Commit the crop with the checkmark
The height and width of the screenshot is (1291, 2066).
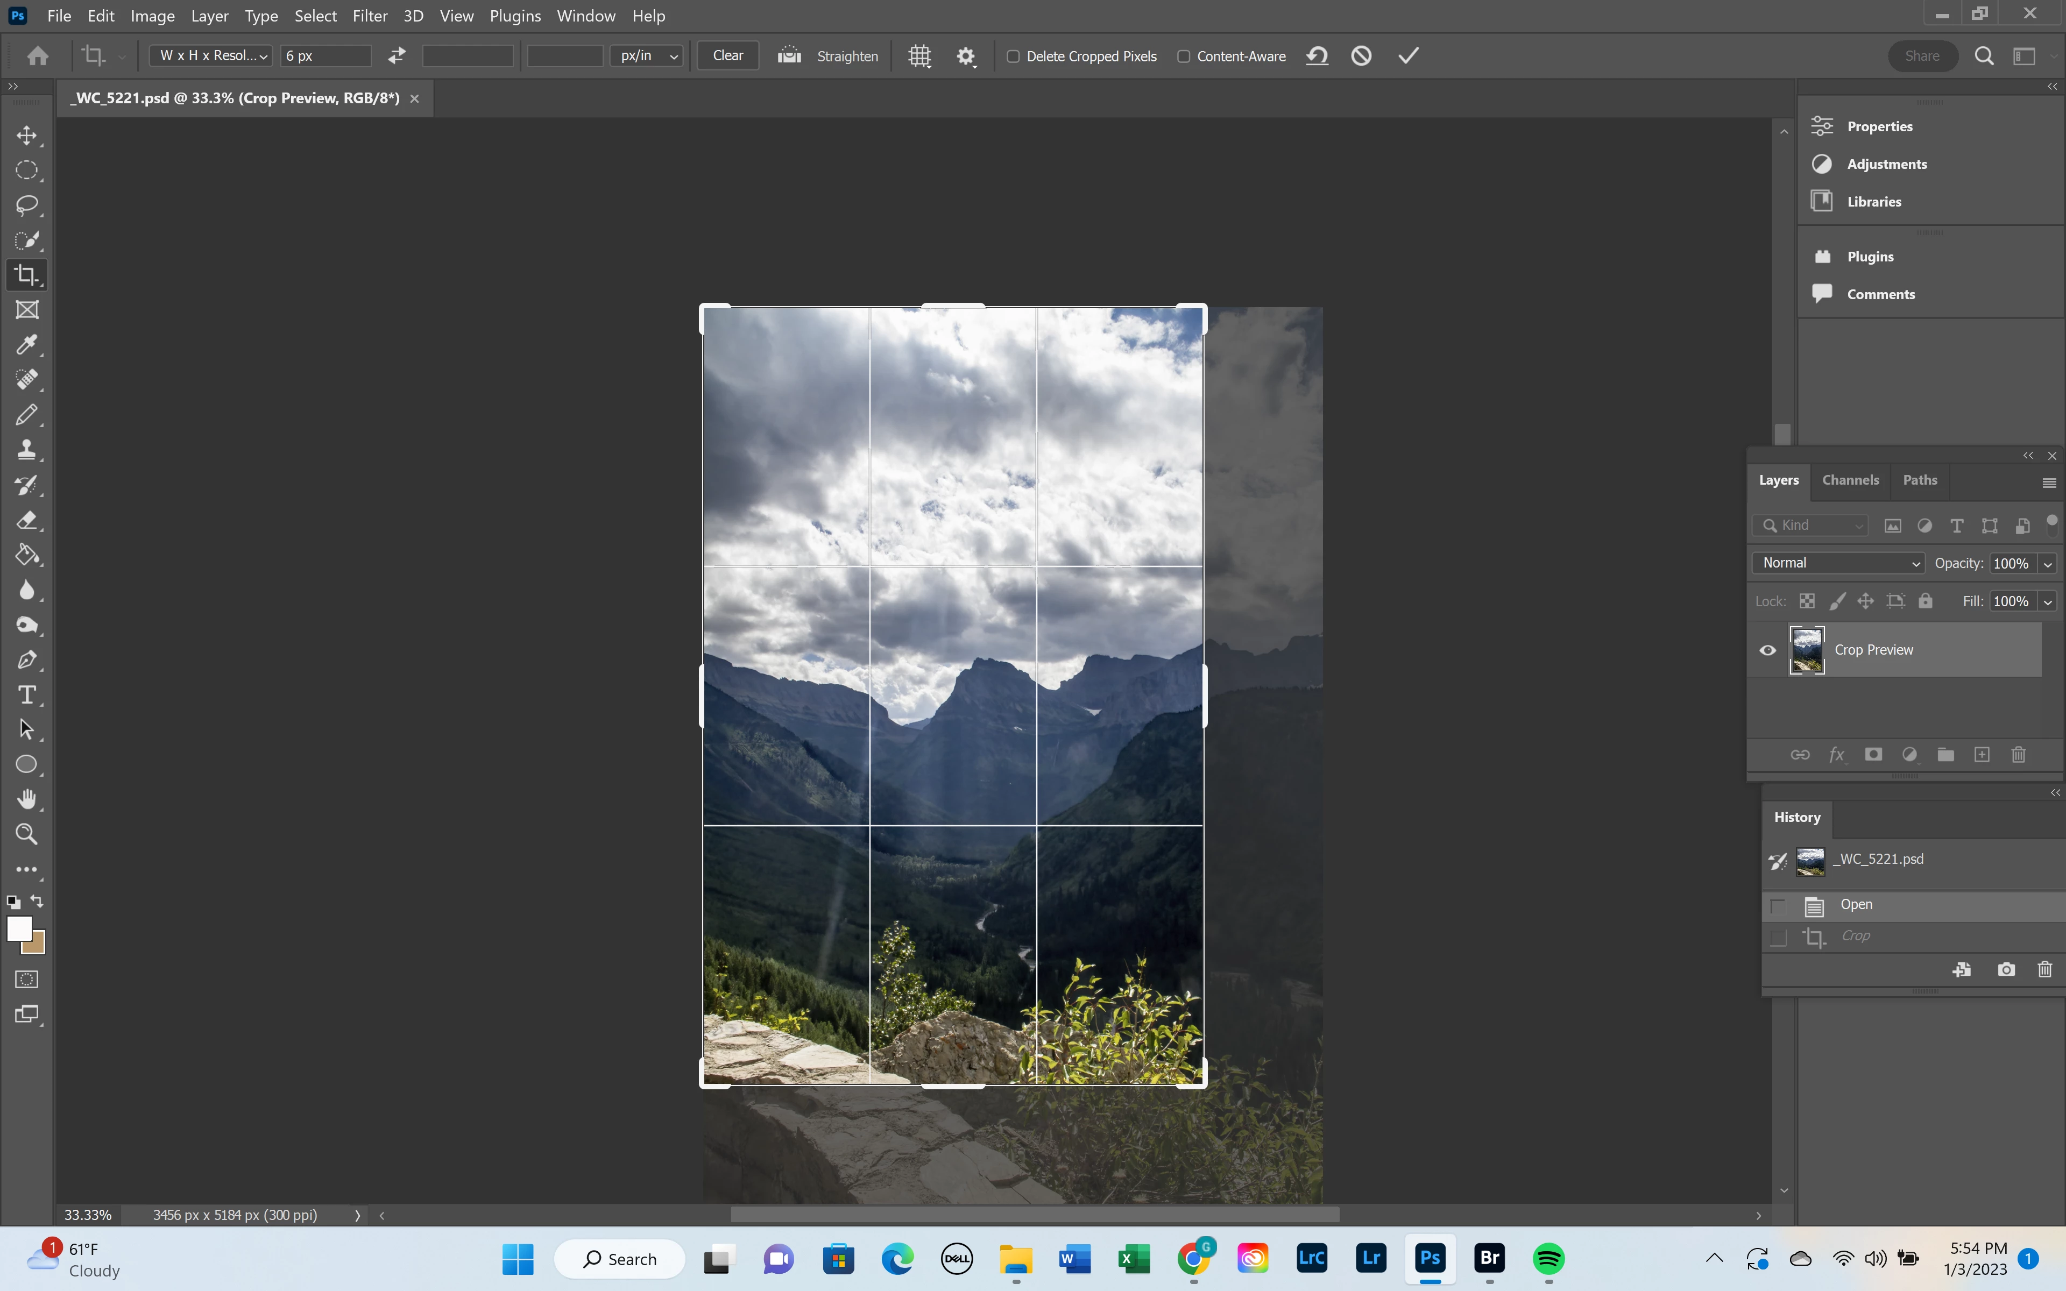point(1409,55)
